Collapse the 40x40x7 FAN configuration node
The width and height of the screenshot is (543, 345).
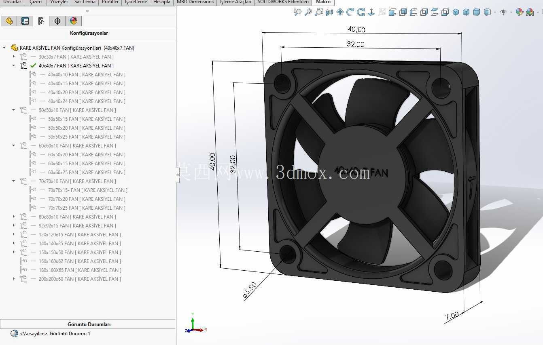click(x=13, y=65)
